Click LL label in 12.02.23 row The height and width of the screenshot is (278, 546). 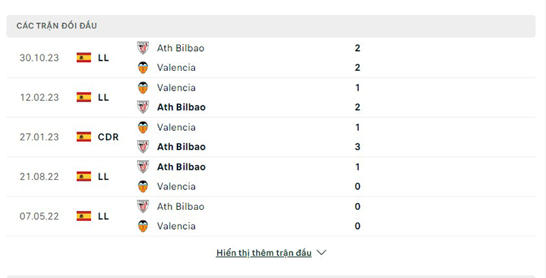pos(104,97)
